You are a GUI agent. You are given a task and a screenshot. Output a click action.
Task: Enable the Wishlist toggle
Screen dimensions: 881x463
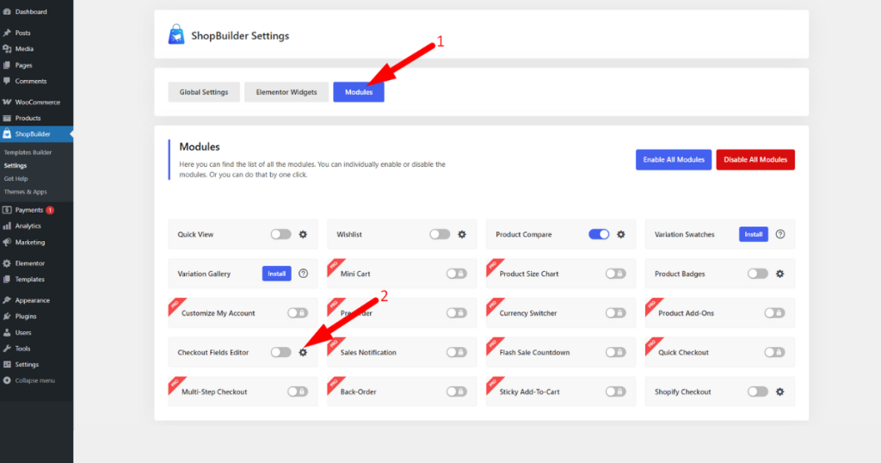click(440, 234)
